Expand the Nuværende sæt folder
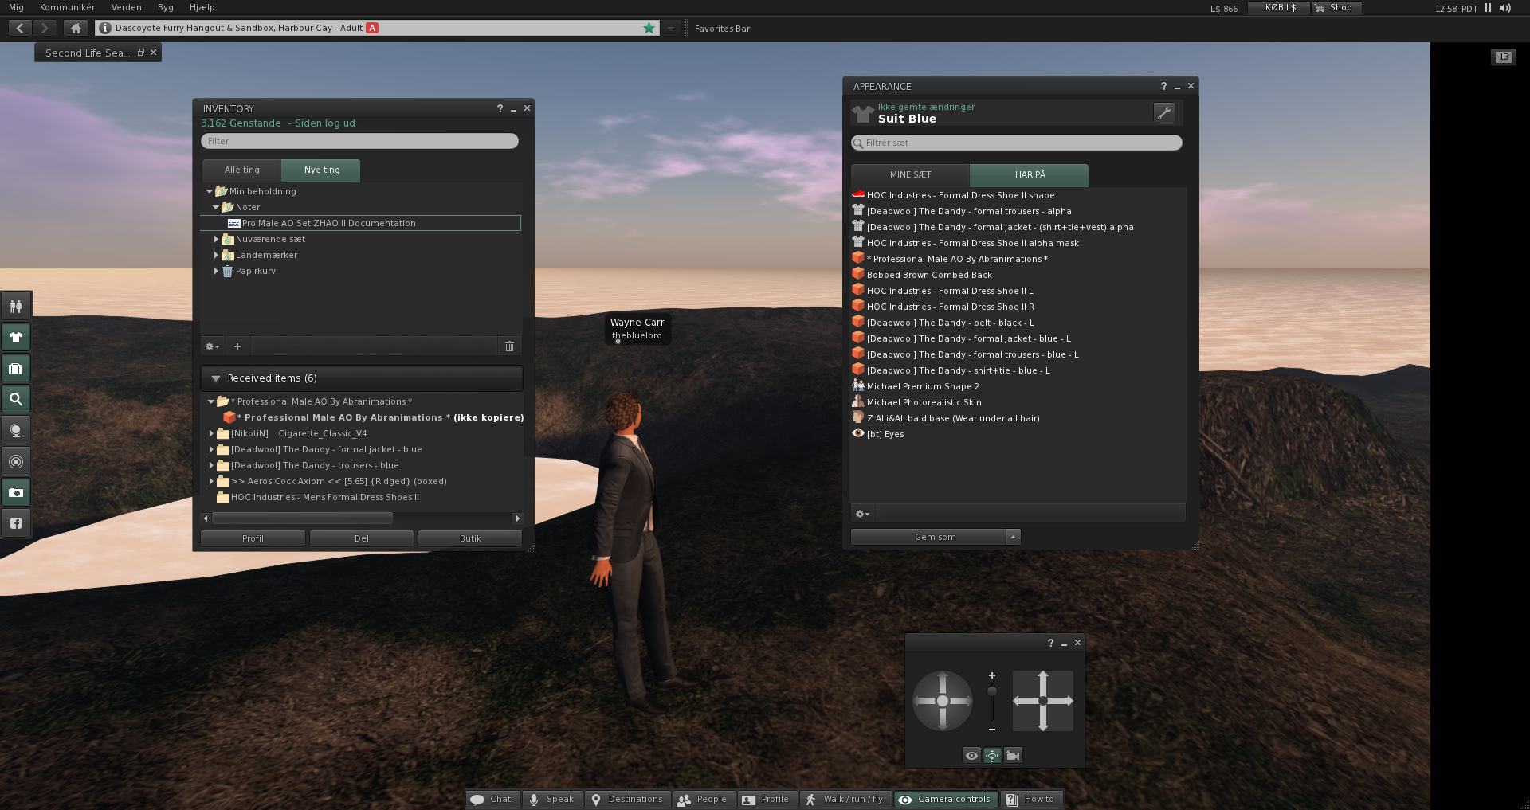Viewport: 1530px width, 810px height. [x=216, y=239]
